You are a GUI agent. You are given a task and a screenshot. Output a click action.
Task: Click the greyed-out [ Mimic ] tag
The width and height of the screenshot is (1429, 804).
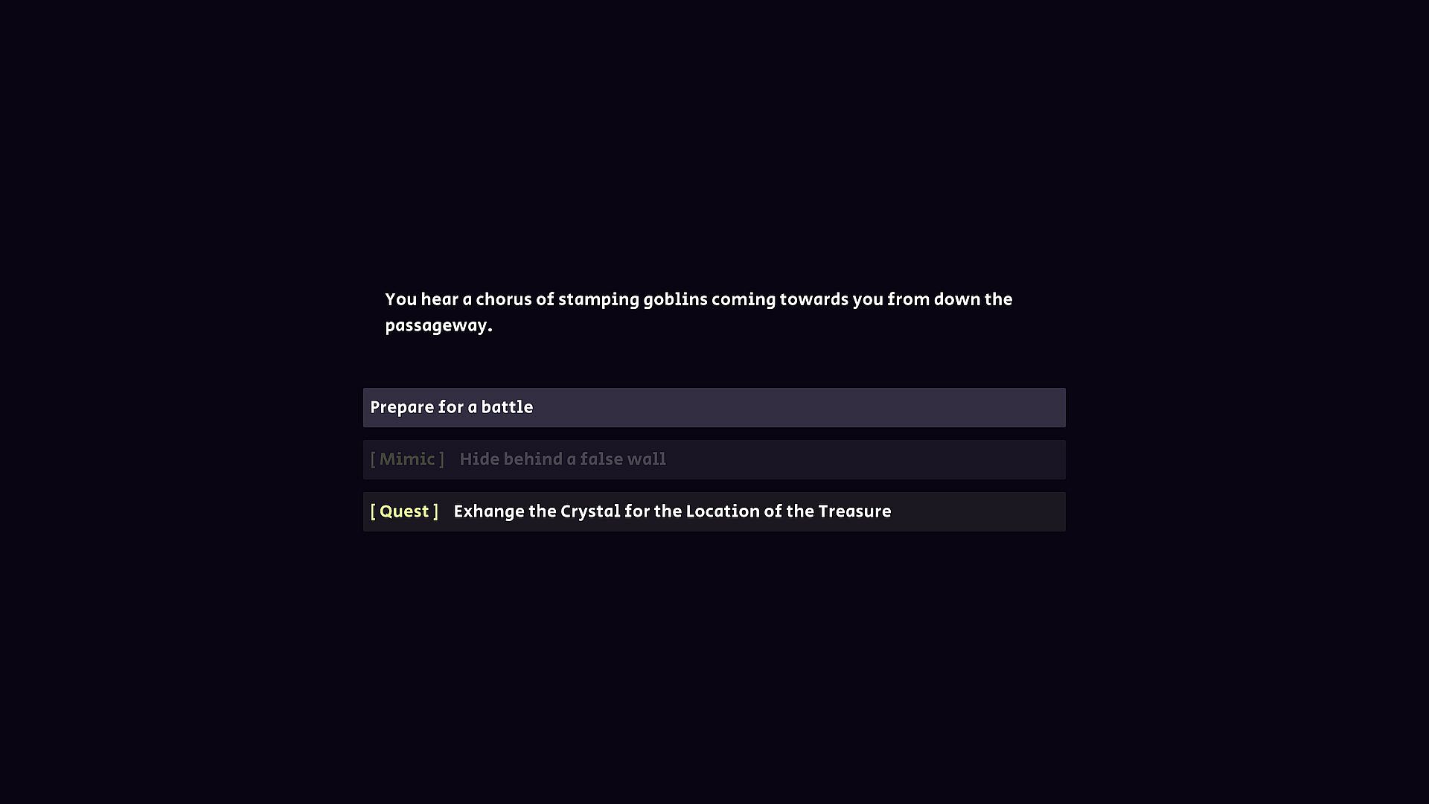(407, 459)
